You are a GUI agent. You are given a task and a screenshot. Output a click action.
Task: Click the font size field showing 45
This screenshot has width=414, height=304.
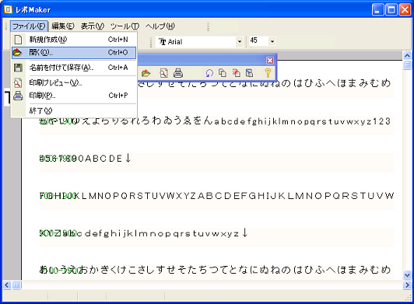259,41
